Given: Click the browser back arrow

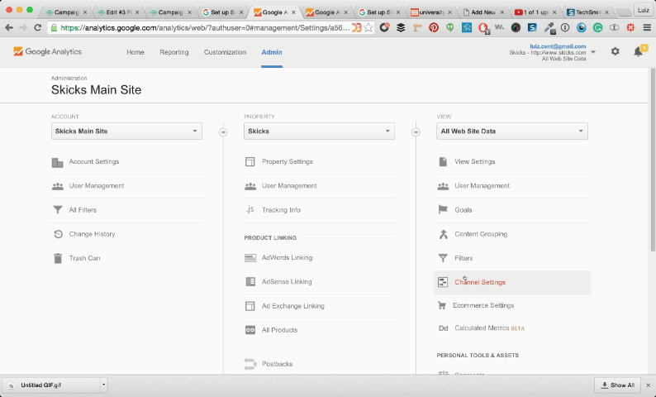Looking at the screenshot, I should click(x=9, y=27).
